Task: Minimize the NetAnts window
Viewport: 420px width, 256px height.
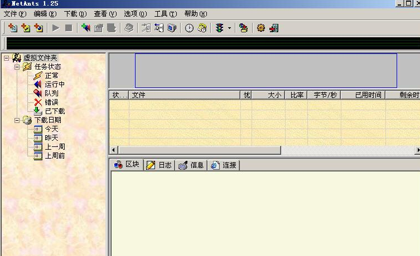Action: pos(399,3)
